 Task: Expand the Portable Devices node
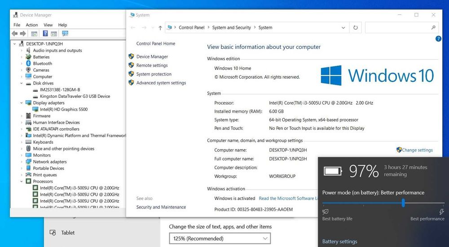[x=22, y=168]
